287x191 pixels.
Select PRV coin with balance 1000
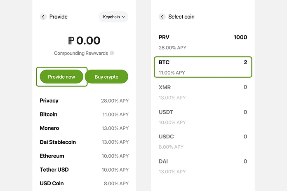point(203,42)
